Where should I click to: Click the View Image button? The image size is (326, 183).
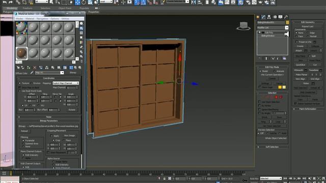69,136
